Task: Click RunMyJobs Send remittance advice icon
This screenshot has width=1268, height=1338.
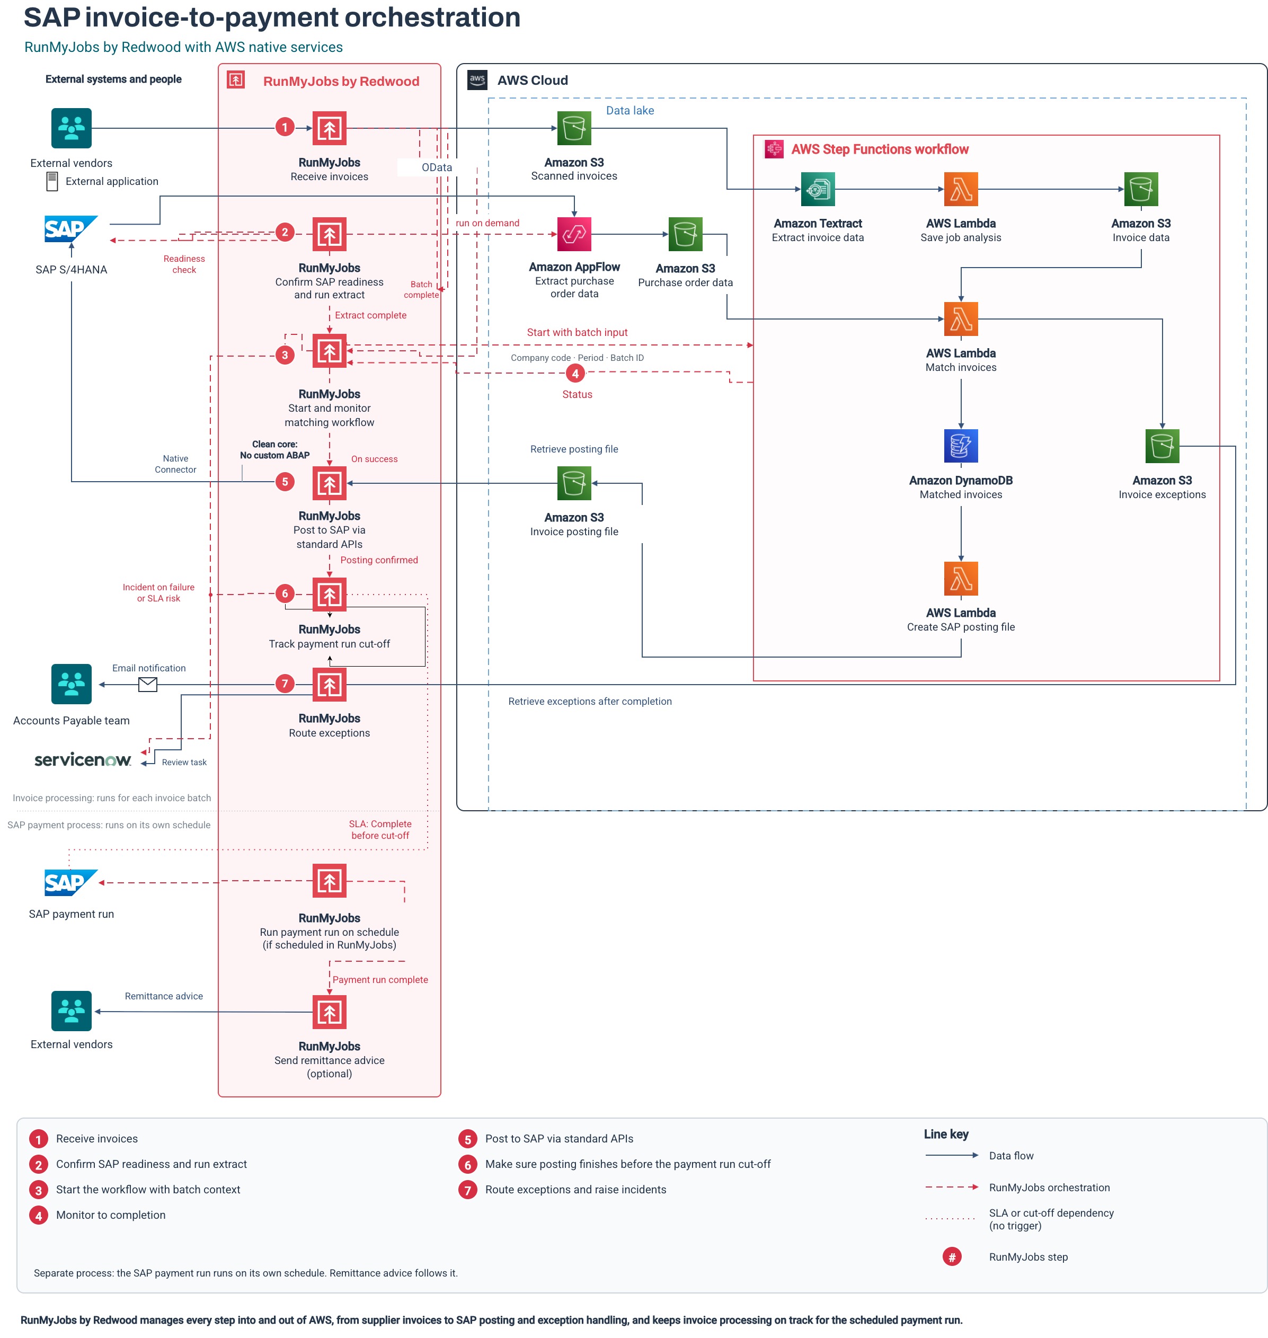Action: click(329, 1012)
